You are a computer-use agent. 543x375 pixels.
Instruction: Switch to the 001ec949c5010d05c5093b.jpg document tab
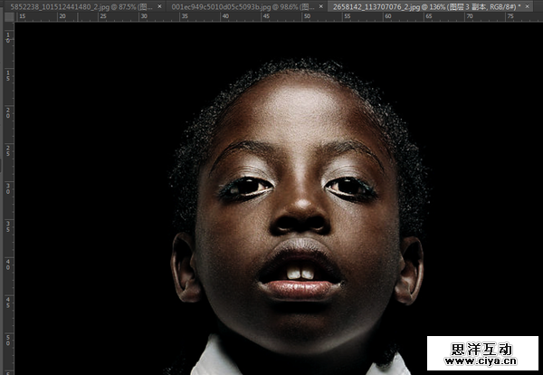[240, 5]
